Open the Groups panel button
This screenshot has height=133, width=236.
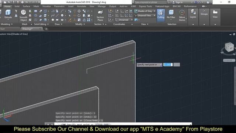point(204,12)
